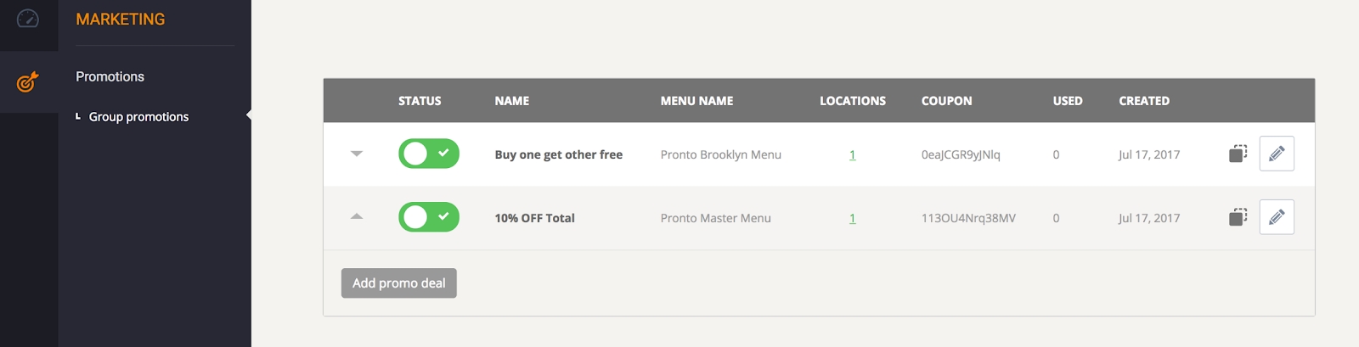The height and width of the screenshot is (347, 1359).
Task: Click the marketing target icon in sidebar
Action: [28, 82]
